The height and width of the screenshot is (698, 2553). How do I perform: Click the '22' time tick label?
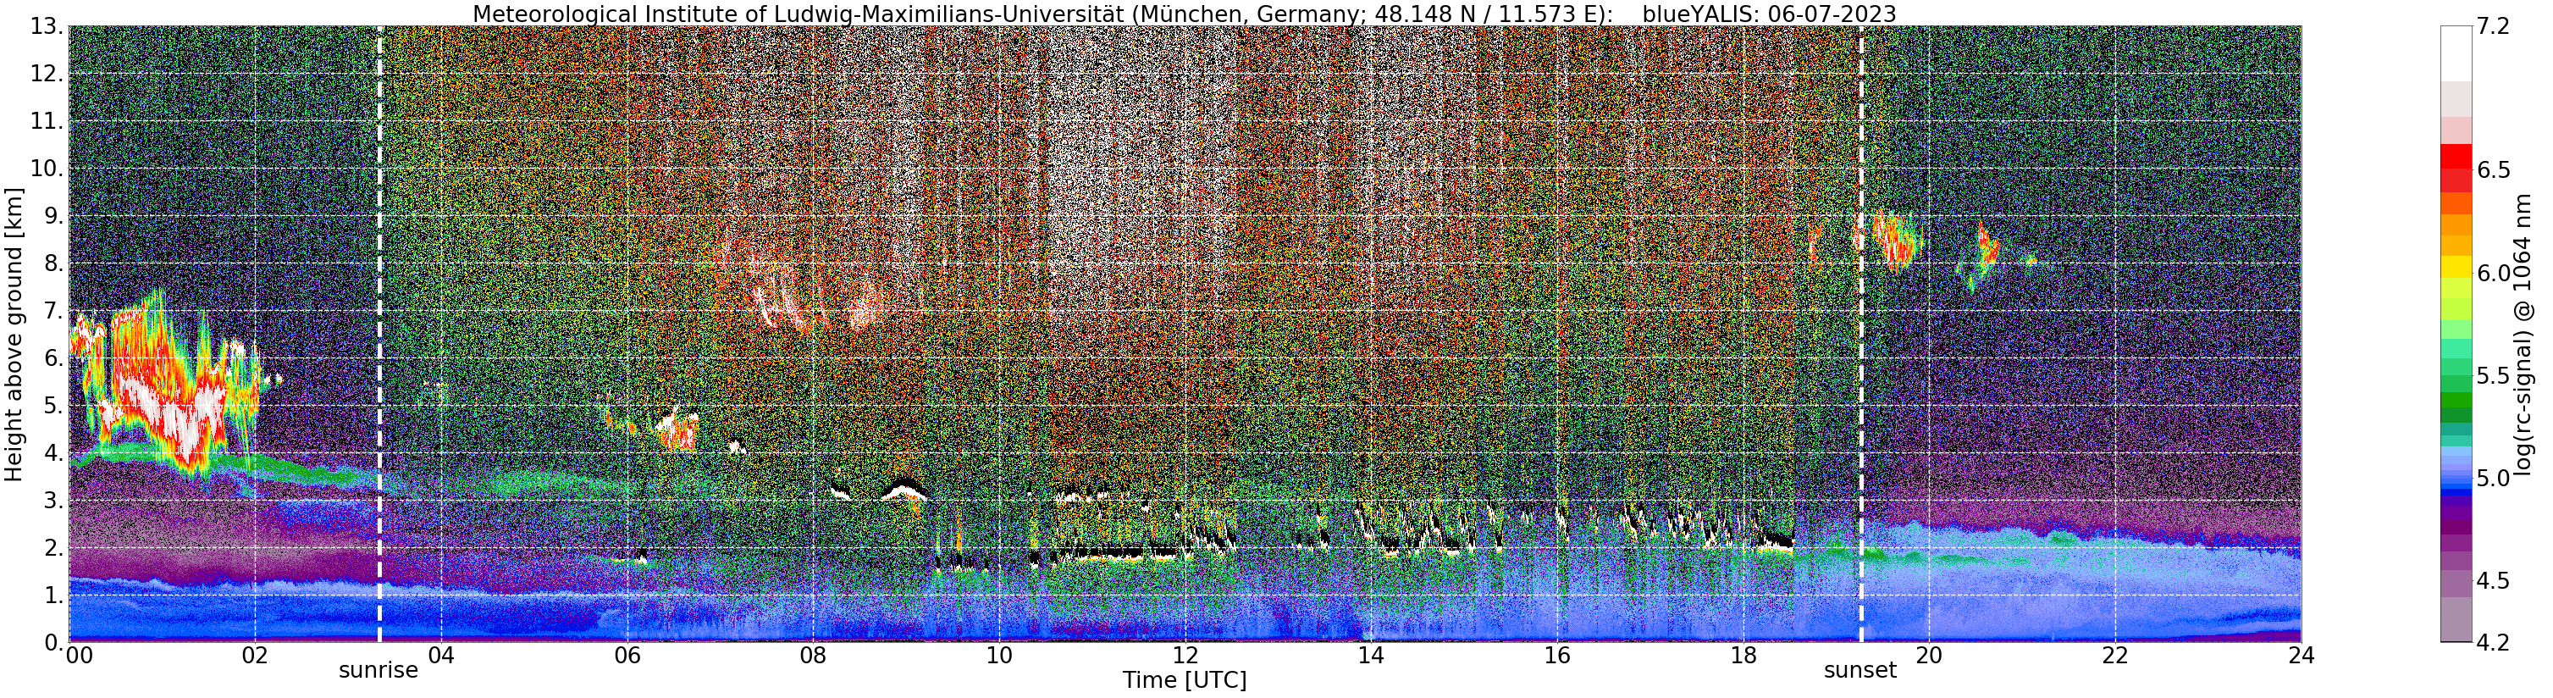(2115, 656)
